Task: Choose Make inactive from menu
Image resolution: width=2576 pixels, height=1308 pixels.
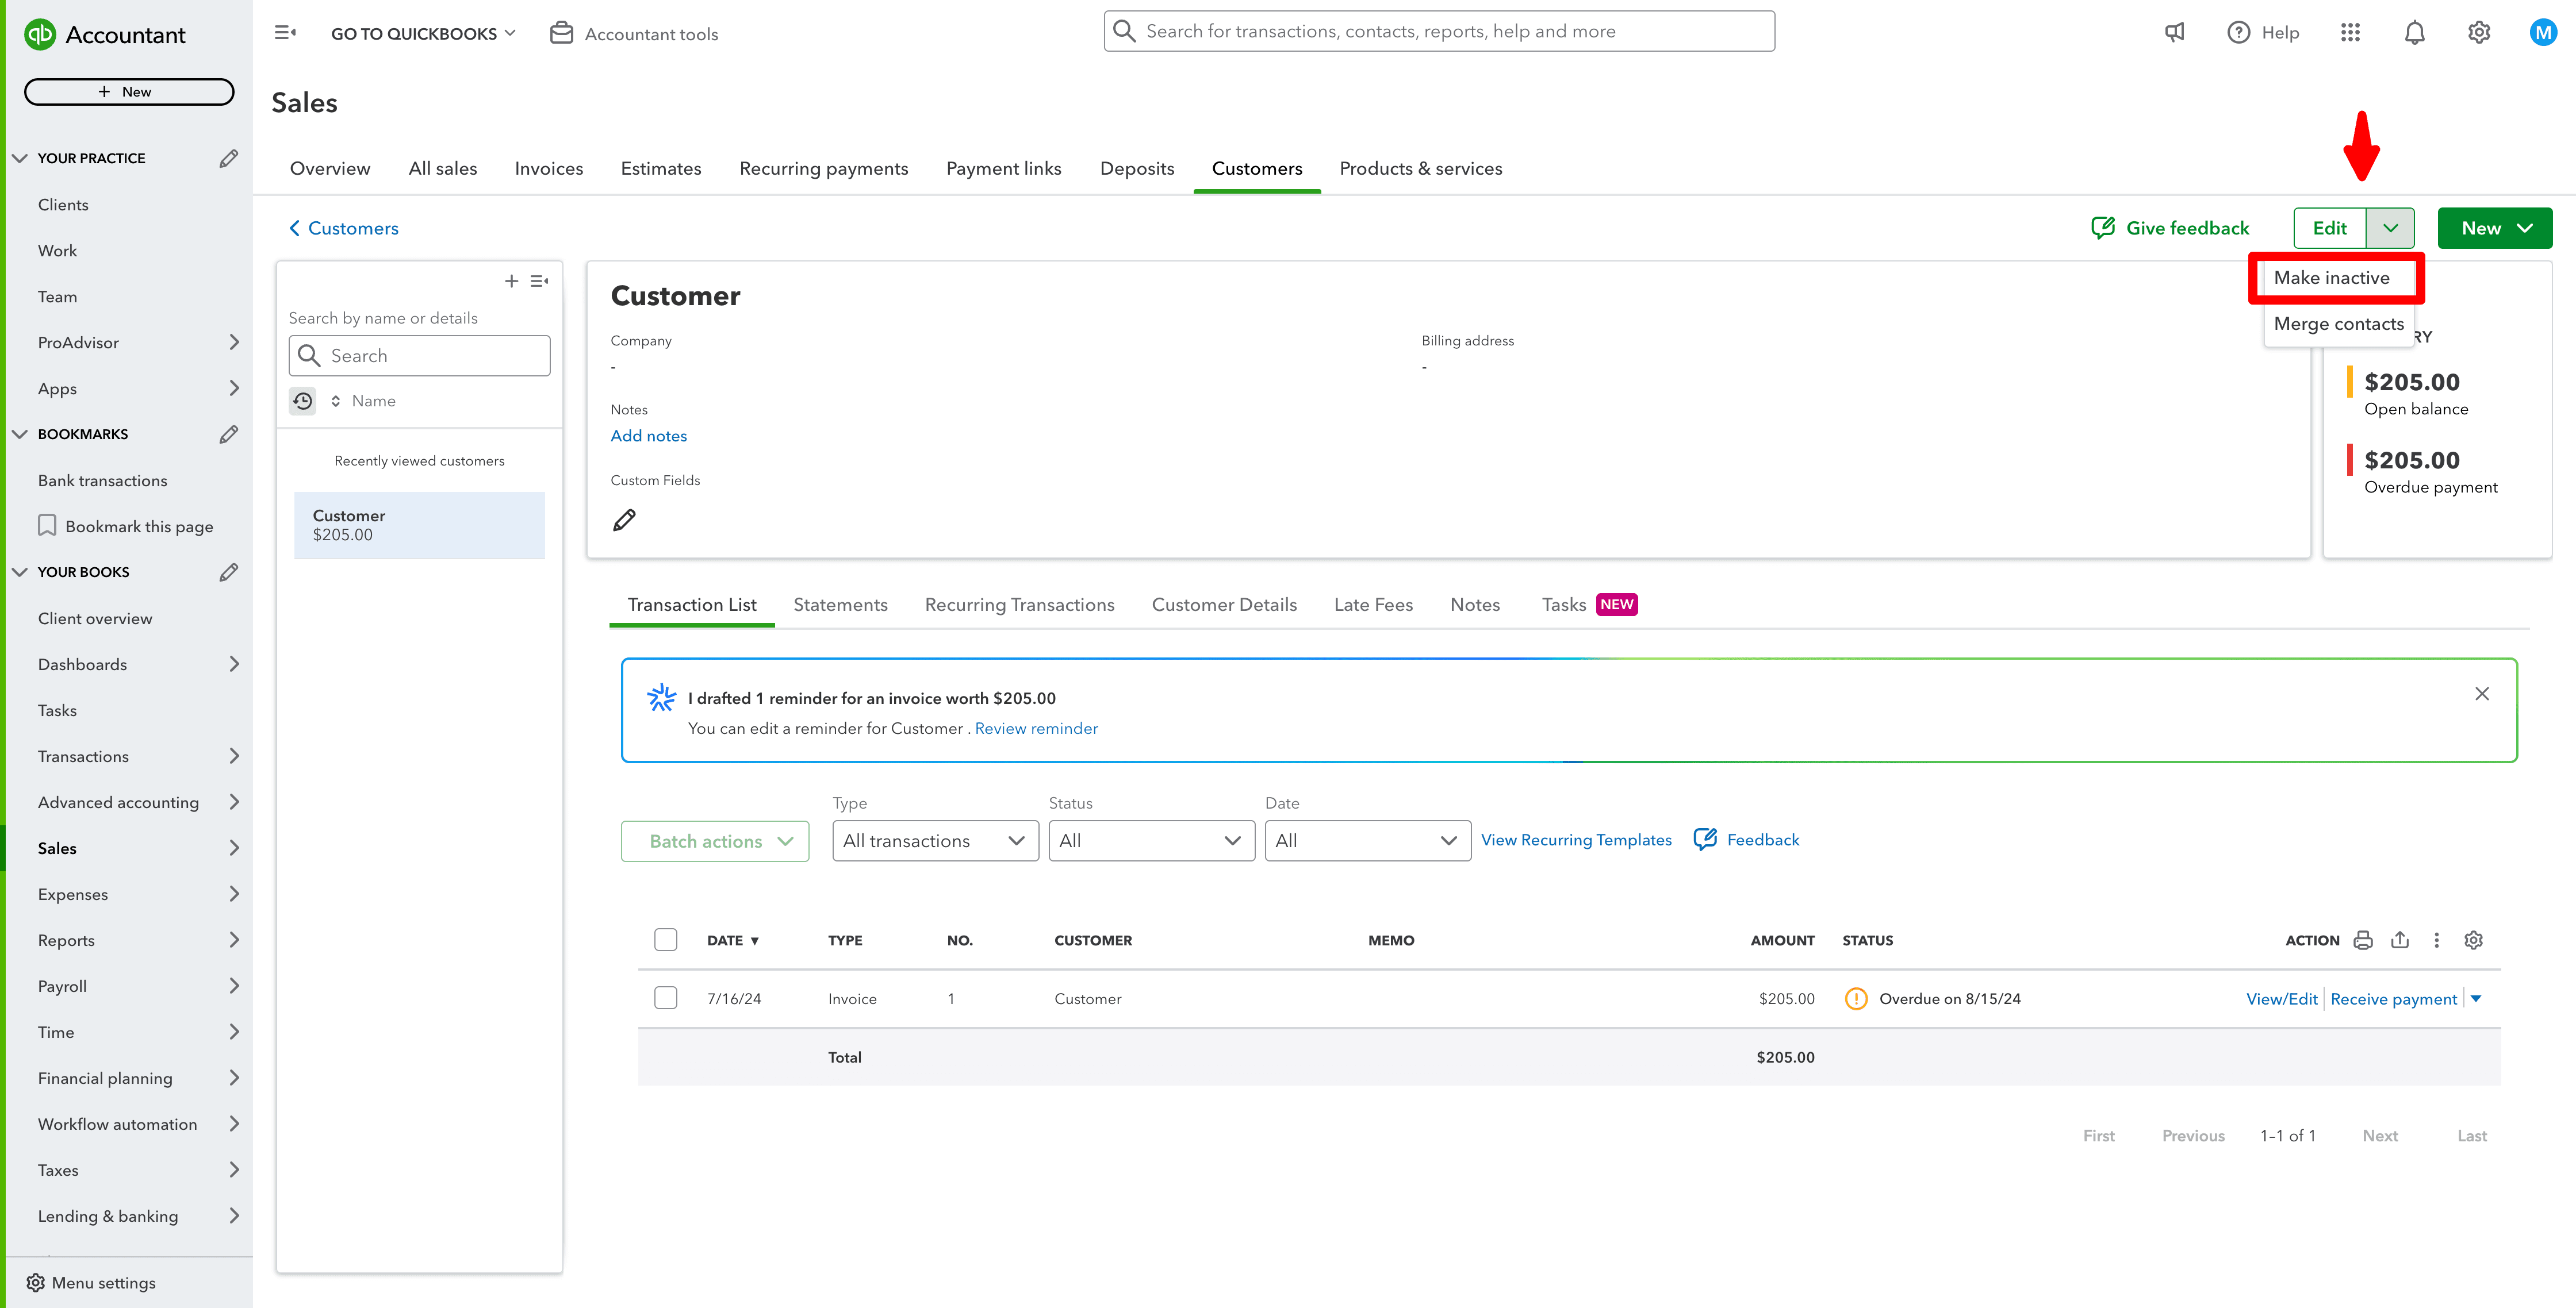Action: pos(2331,278)
